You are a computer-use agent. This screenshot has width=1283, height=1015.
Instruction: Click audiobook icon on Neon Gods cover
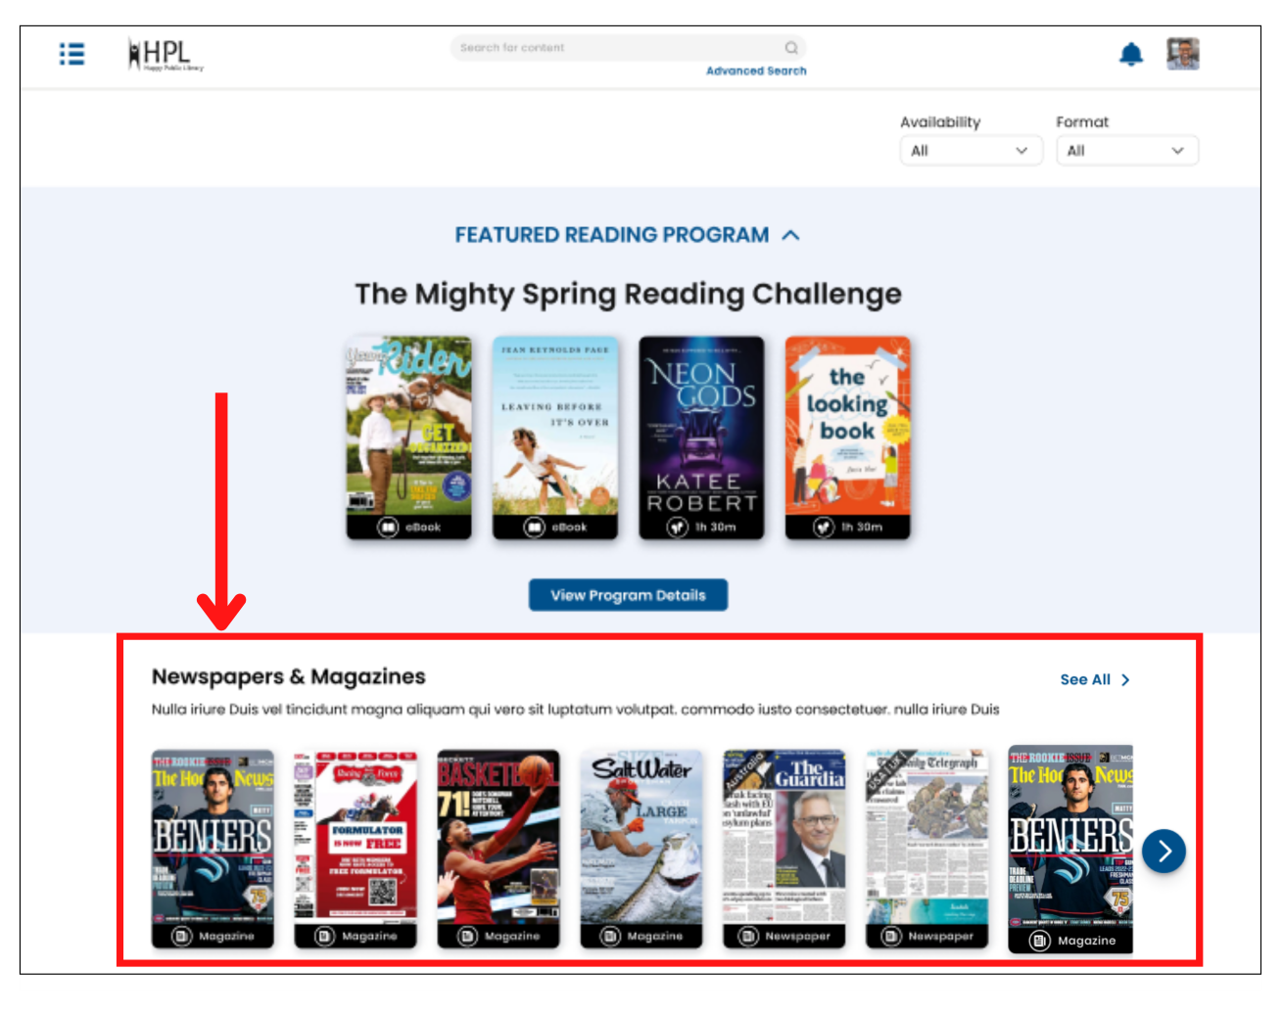tap(677, 527)
